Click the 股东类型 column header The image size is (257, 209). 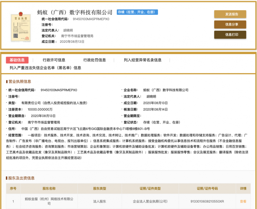pos(100,188)
